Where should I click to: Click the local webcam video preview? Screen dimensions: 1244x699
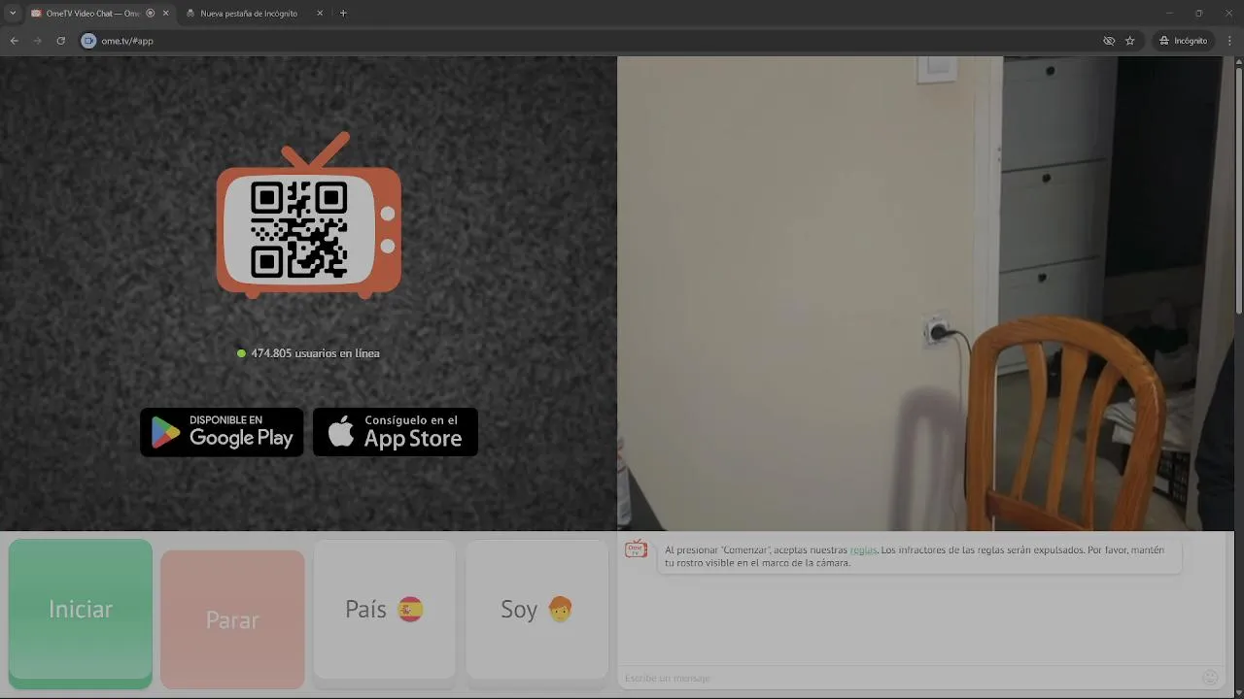coord(925,293)
